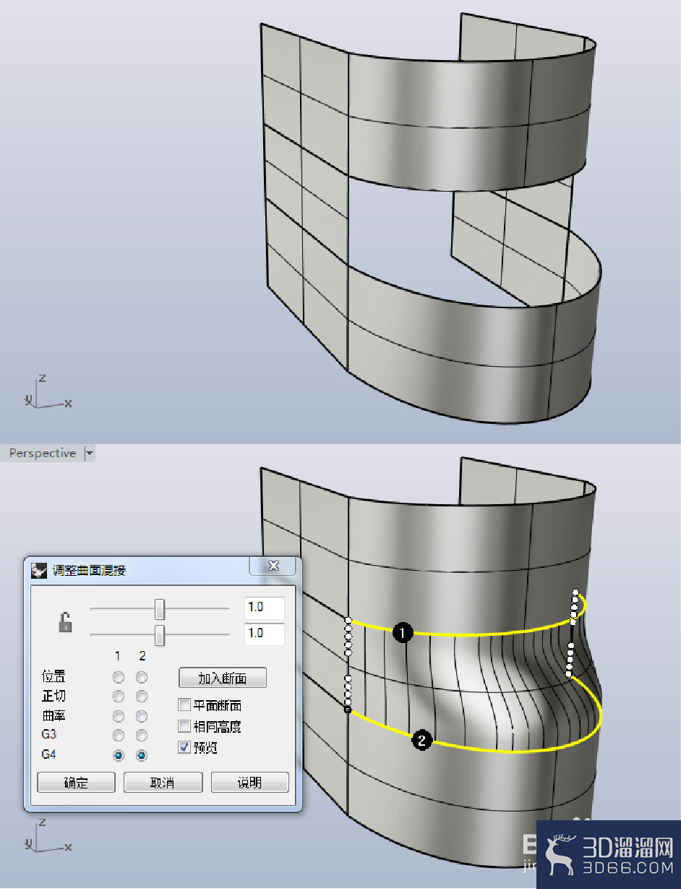
Task: Confirm with the 确定 button
Action: pyautogui.click(x=76, y=783)
